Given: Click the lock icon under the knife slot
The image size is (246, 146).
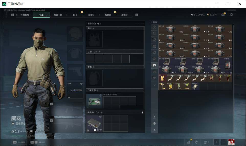Looking at the screenshot, I should (69, 97).
